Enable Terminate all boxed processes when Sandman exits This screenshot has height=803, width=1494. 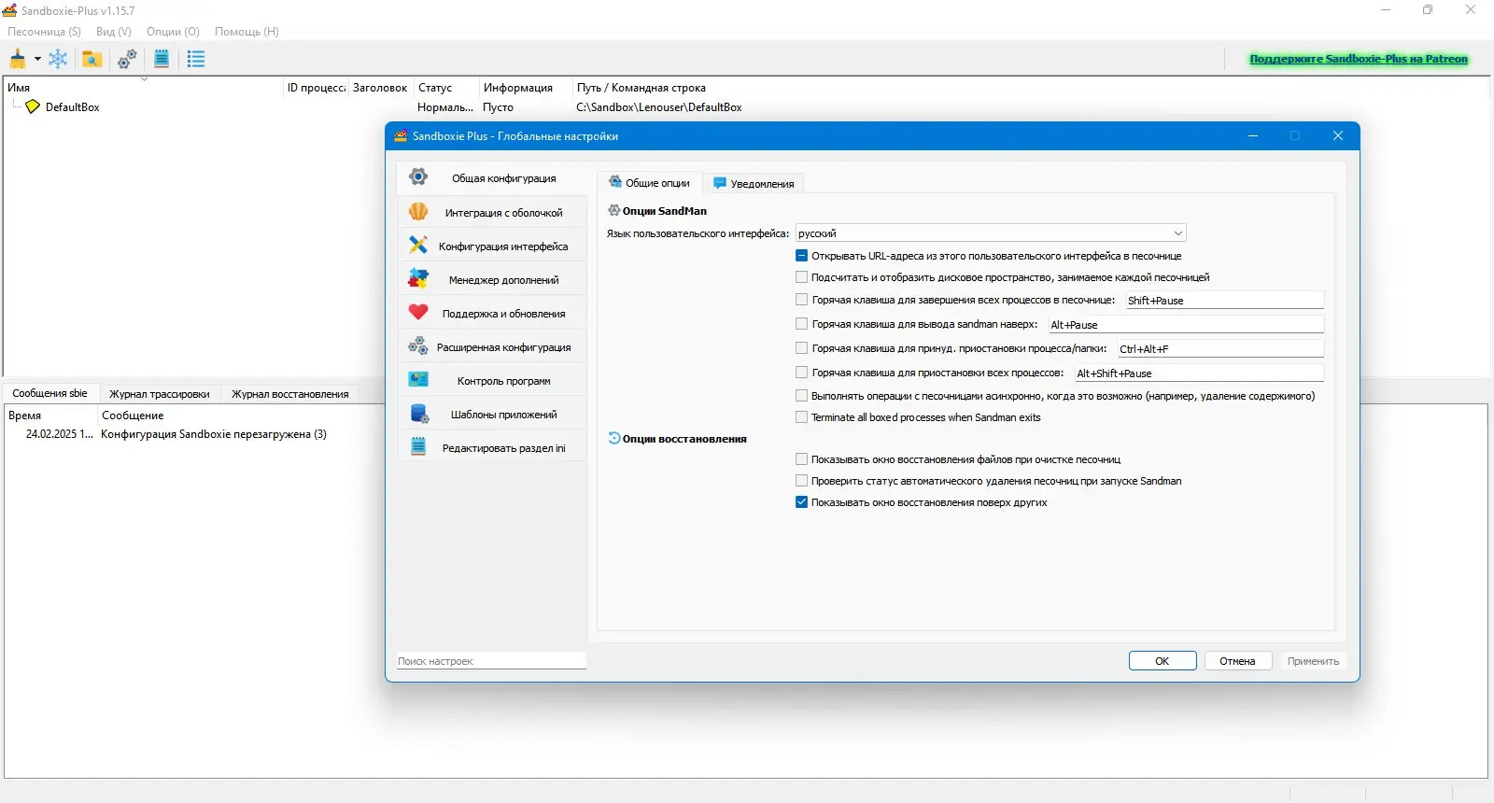801,417
